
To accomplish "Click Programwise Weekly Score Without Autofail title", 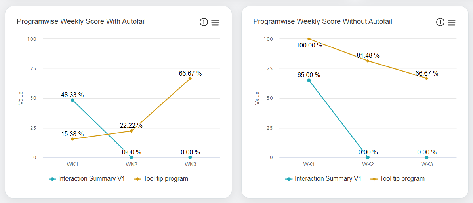I will 323,21.
